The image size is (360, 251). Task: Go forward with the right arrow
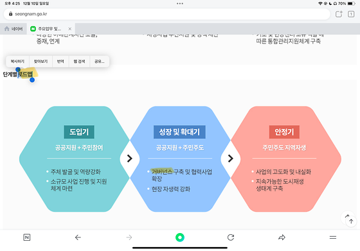[x=129, y=238]
